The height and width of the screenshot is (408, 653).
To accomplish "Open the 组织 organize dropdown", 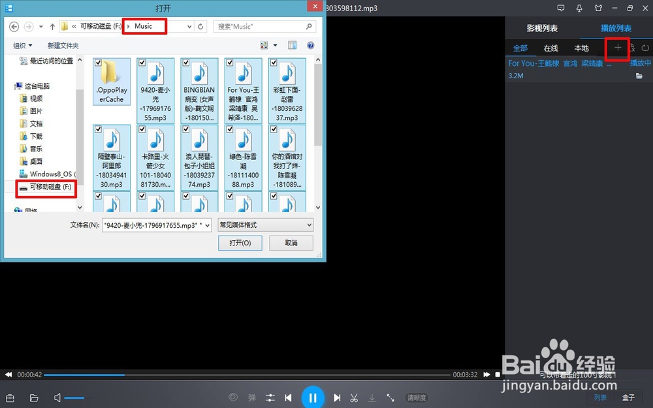I will [22, 46].
